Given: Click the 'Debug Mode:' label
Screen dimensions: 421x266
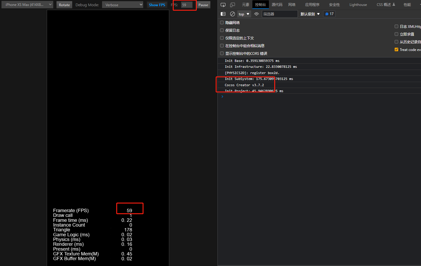Looking at the screenshot, I should point(87,5).
